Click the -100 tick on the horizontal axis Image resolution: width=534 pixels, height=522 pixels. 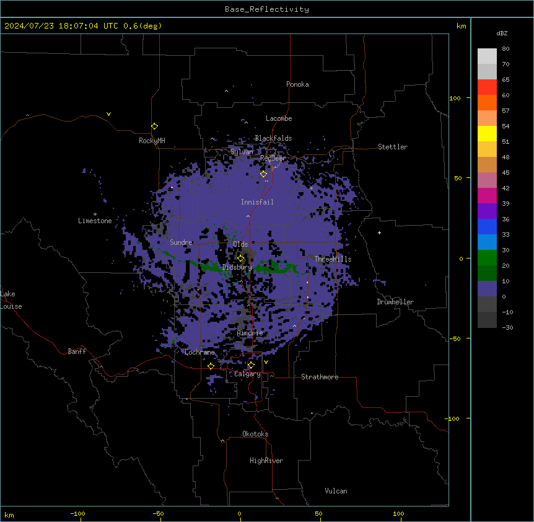point(77,513)
